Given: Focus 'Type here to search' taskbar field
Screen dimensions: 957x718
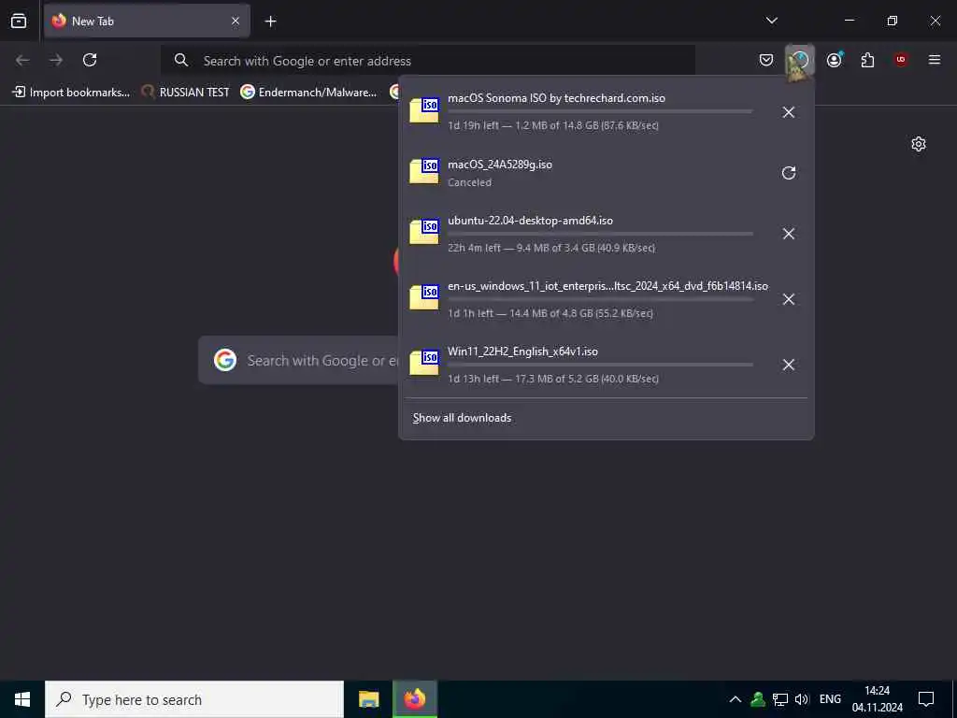Looking at the screenshot, I should click(x=194, y=699).
